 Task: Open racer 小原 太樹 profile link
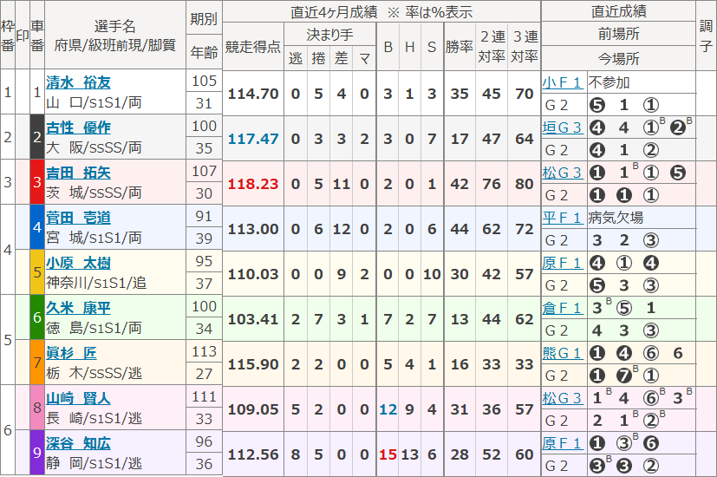click(x=78, y=263)
